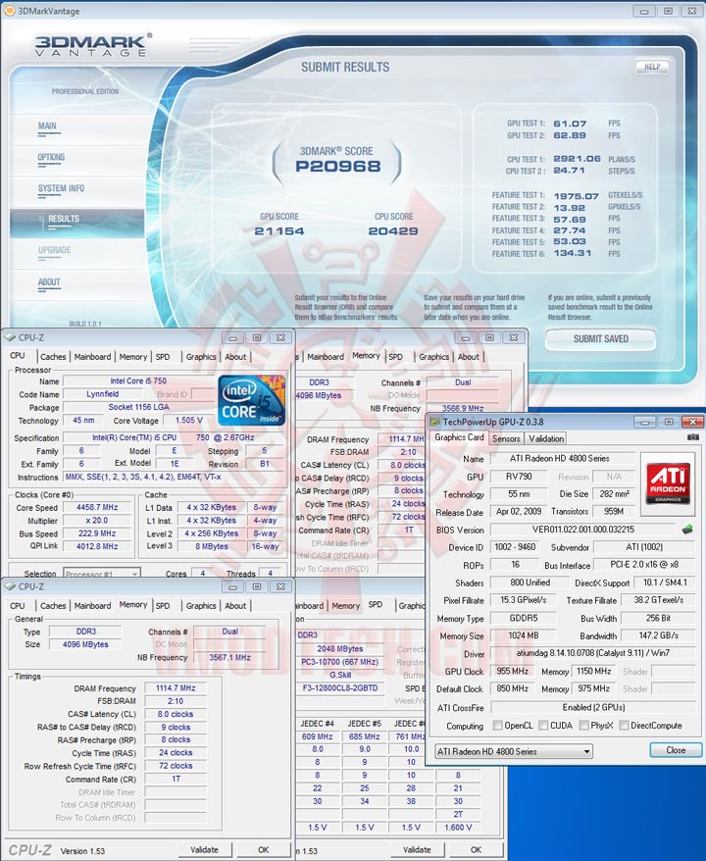Click the G.Skill manufacturer field in SPD window
This screenshot has height=861, width=706.
(x=340, y=675)
